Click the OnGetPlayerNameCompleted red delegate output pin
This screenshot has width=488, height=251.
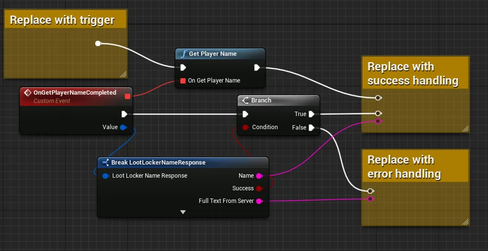pyautogui.click(x=127, y=96)
